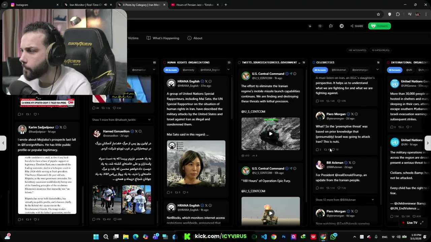Open the Windows Start menu
The height and width of the screenshot is (242, 431).
click(96, 237)
